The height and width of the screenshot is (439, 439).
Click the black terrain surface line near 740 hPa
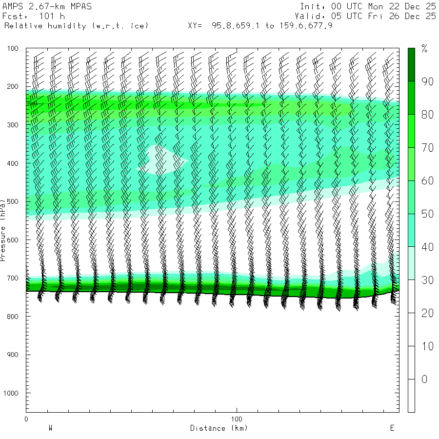(213, 294)
